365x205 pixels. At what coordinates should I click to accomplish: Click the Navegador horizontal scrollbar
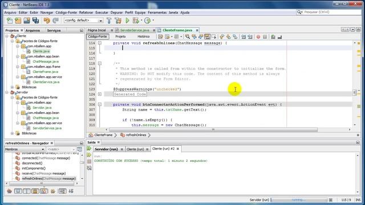coord(42,183)
